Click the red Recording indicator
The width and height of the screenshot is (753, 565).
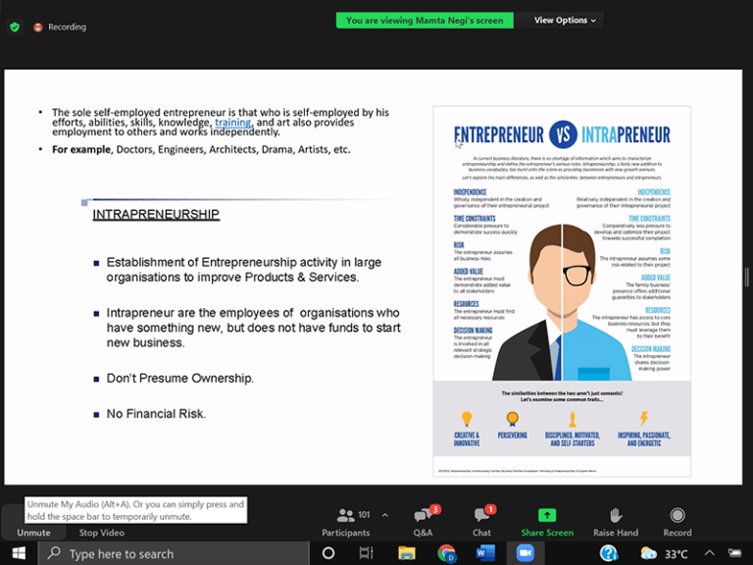point(59,26)
